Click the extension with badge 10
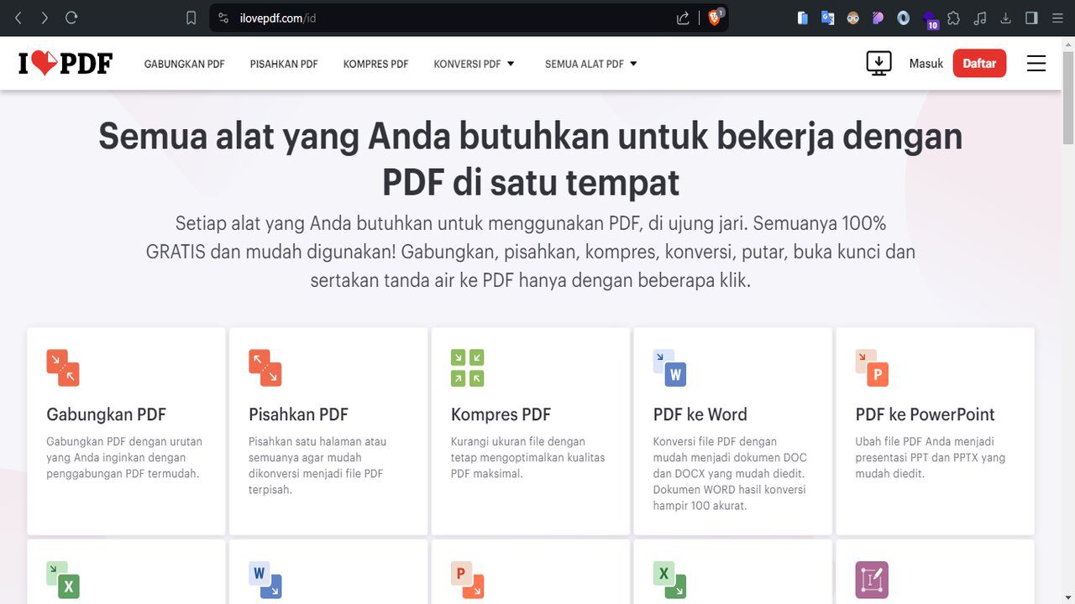Viewport: 1075px width, 604px height. (930, 19)
